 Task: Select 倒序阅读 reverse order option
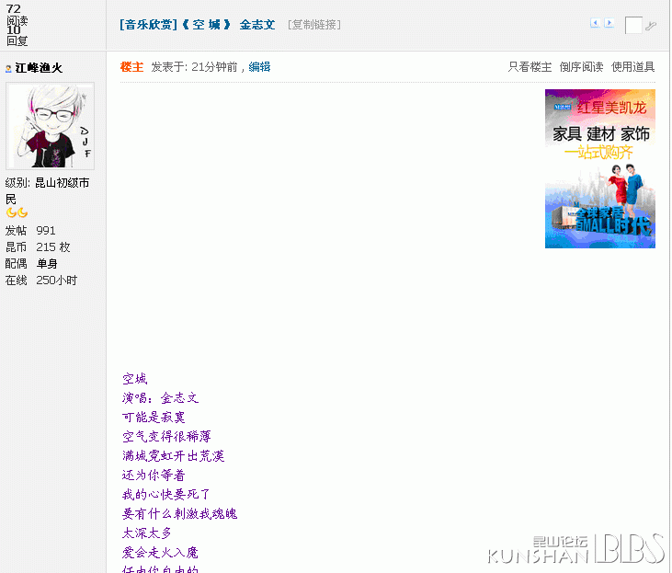(x=581, y=67)
